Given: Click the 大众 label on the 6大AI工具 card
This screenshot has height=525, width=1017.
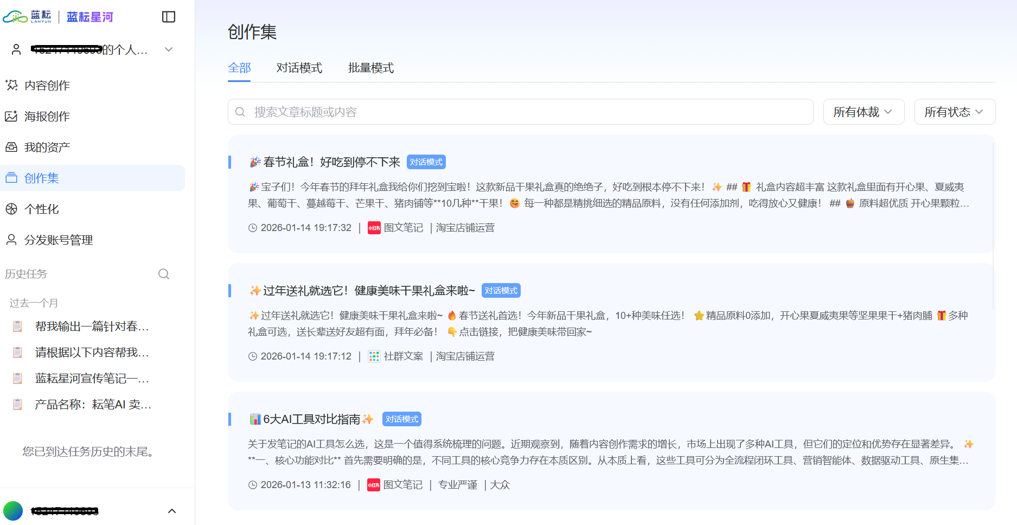Looking at the screenshot, I should coord(500,485).
